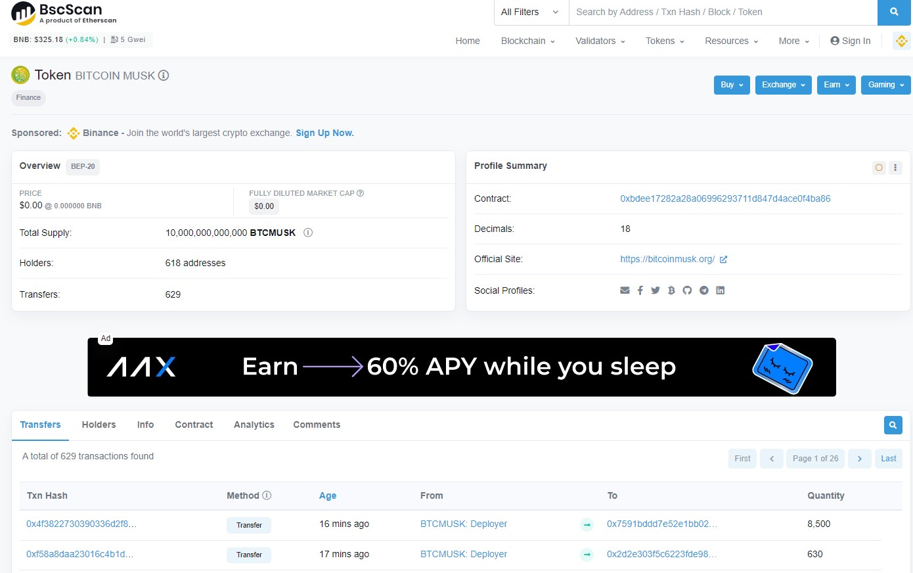Click the info icon beside total supply BTCMUSK

point(308,233)
